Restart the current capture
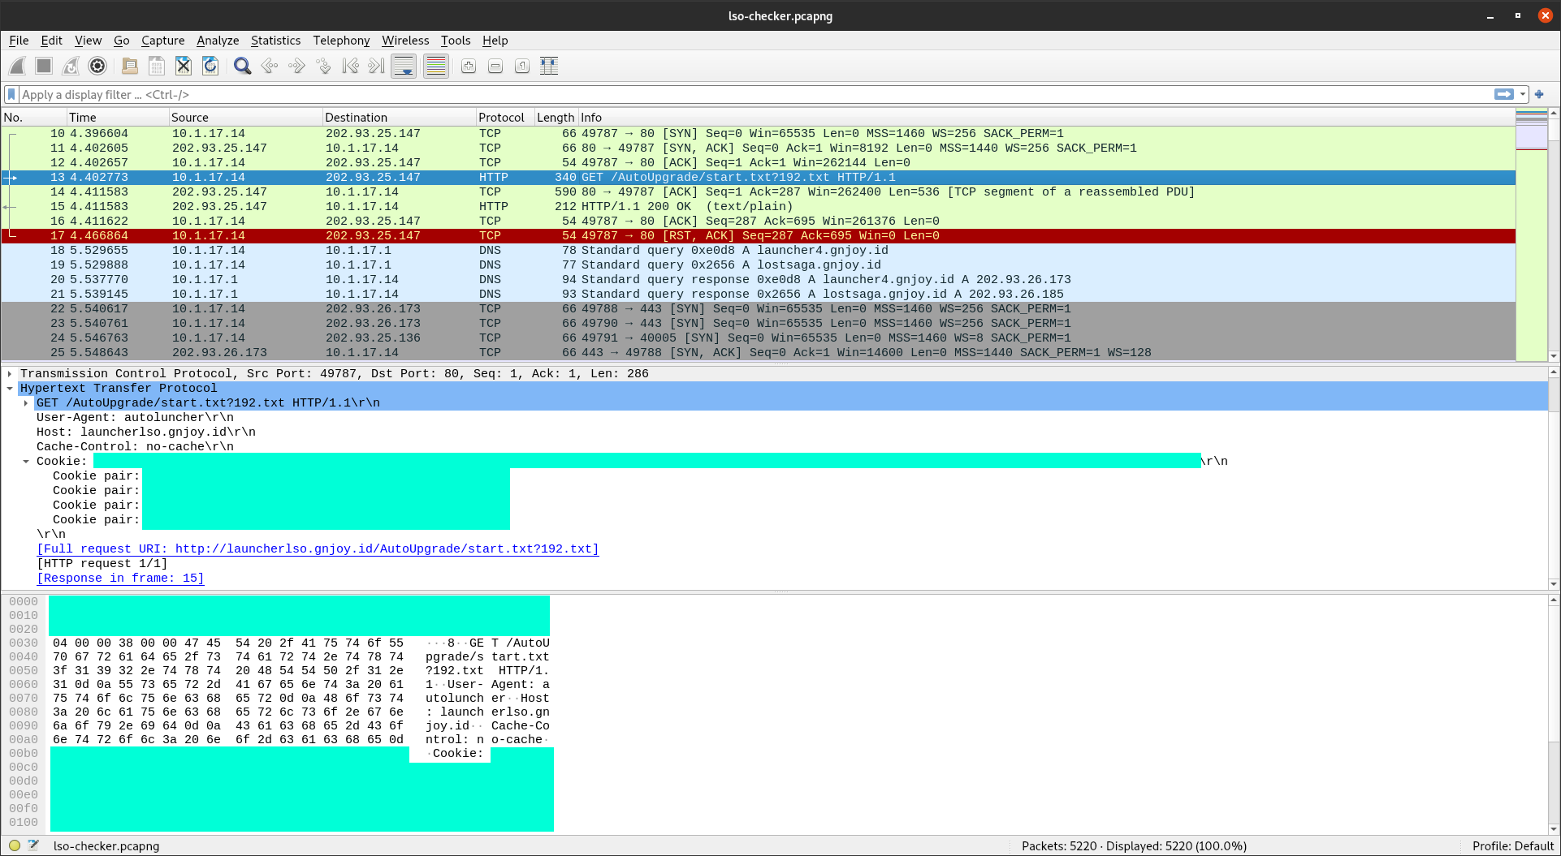The image size is (1561, 856). 71,67
